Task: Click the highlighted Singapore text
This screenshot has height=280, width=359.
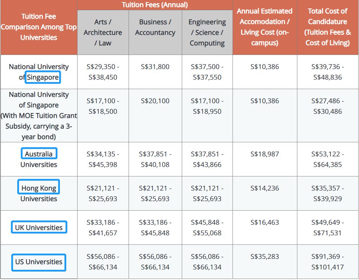Action: (43, 77)
